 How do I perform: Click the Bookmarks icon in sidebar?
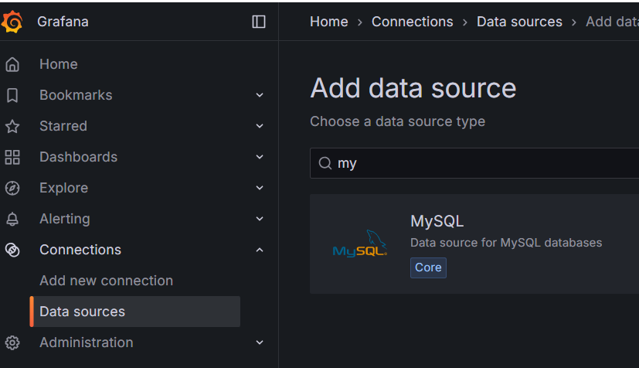coord(12,95)
